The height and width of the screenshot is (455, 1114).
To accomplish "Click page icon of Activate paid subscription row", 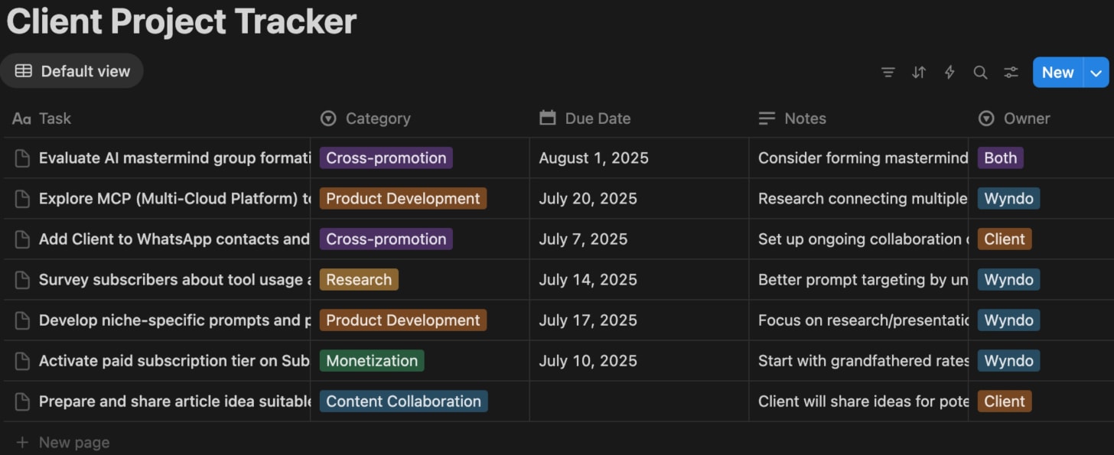I will pos(23,361).
